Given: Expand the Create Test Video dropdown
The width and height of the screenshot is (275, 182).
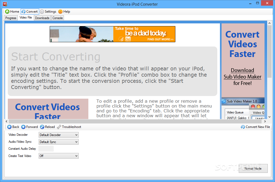Looking at the screenshot, I should (59, 156).
